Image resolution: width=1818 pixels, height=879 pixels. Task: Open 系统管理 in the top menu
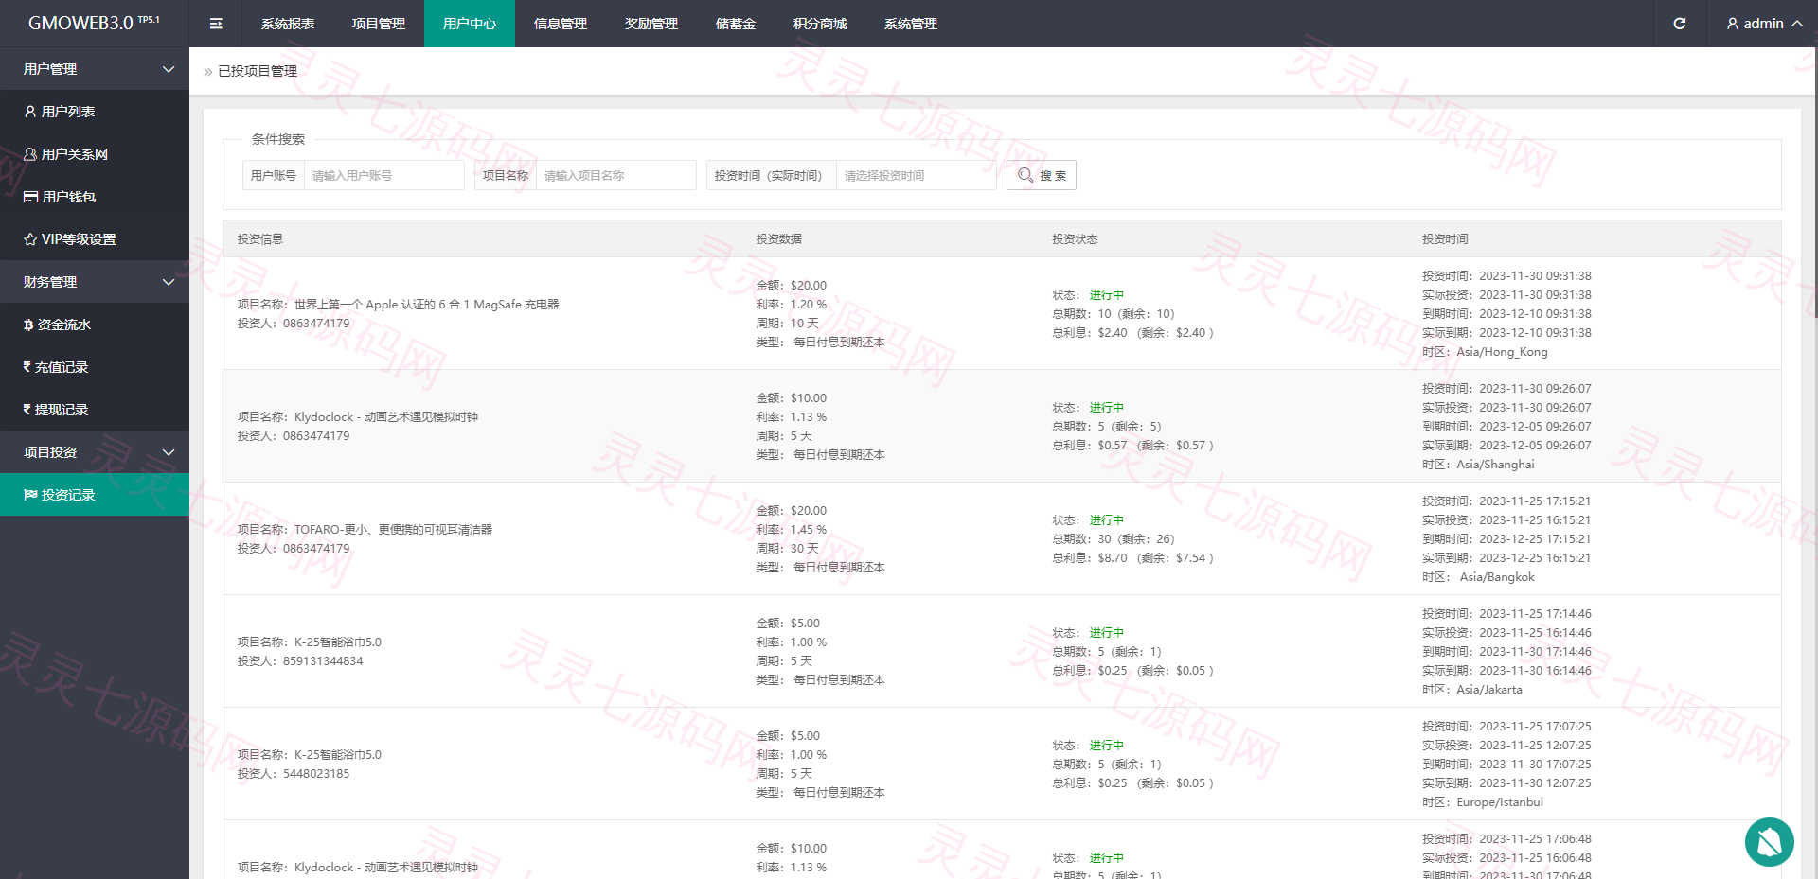click(911, 24)
